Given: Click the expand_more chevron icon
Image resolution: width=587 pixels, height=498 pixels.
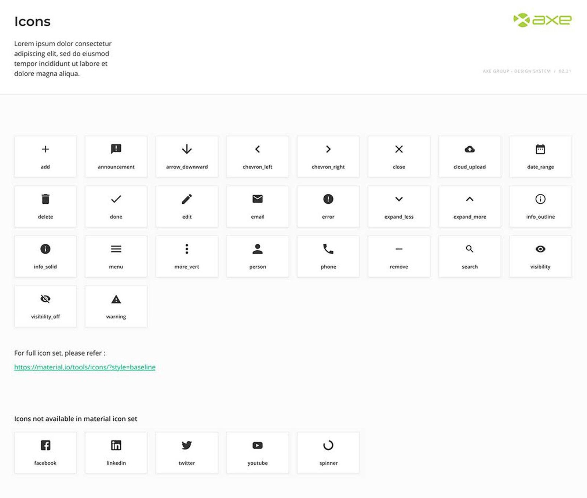Looking at the screenshot, I should click(470, 199).
